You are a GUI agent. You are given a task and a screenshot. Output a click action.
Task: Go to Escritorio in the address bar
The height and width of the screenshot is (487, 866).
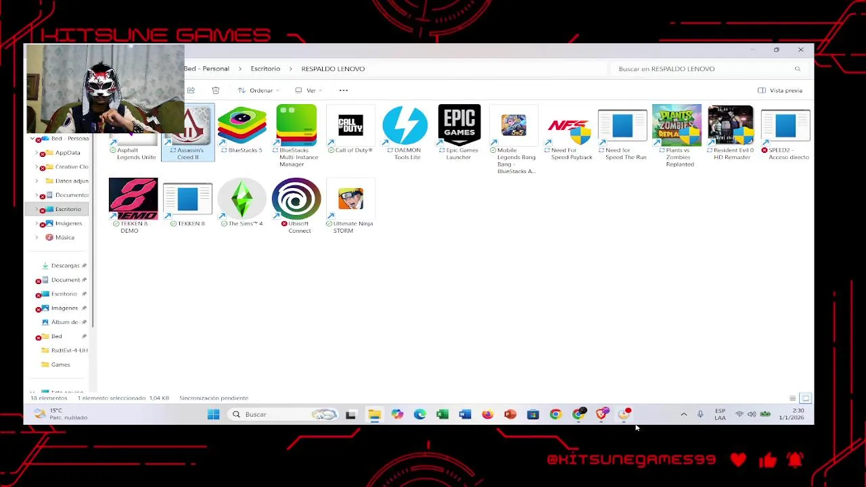pyautogui.click(x=265, y=69)
